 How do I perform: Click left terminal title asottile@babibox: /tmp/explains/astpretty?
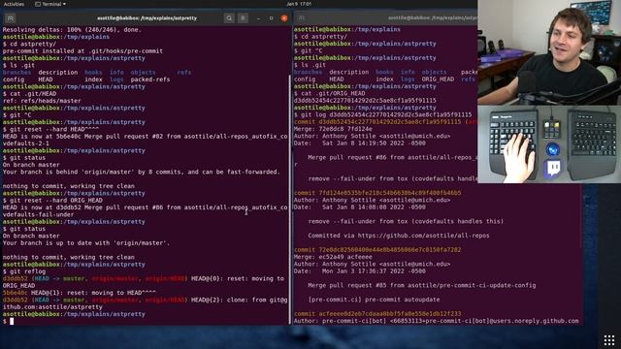coord(147,18)
